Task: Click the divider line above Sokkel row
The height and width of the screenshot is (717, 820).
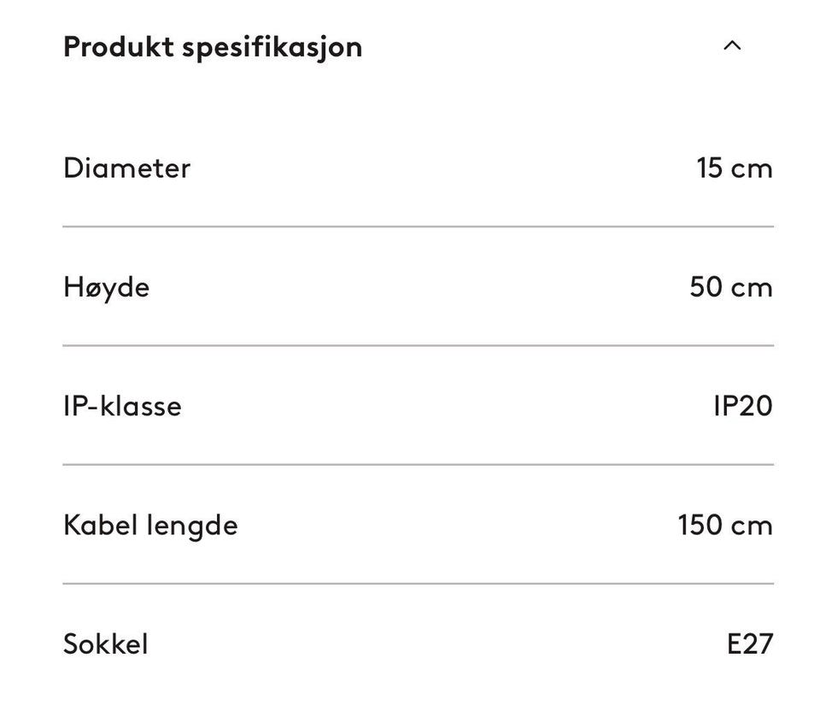Action: pyautogui.click(x=418, y=584)
